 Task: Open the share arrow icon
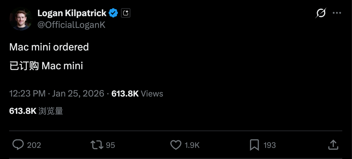[x=333, y=145]
